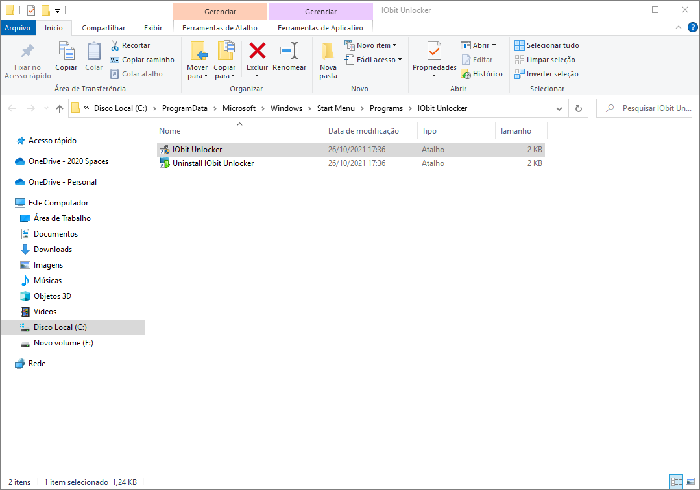The width and height of the screenshot is (700, 490).
Task: Click the Pesquisar IObit Unlocker search box
Action: pos(644,108)
